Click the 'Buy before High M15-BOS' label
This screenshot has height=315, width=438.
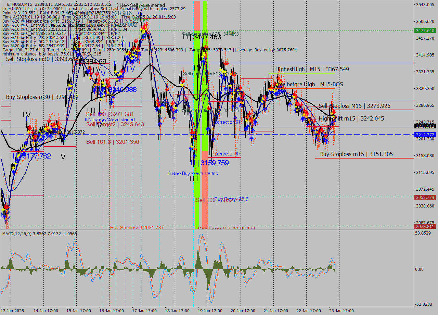(309, 84)
